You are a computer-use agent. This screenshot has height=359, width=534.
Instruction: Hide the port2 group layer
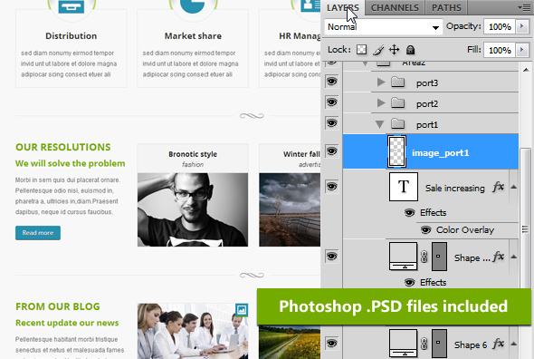click(331, 102)
